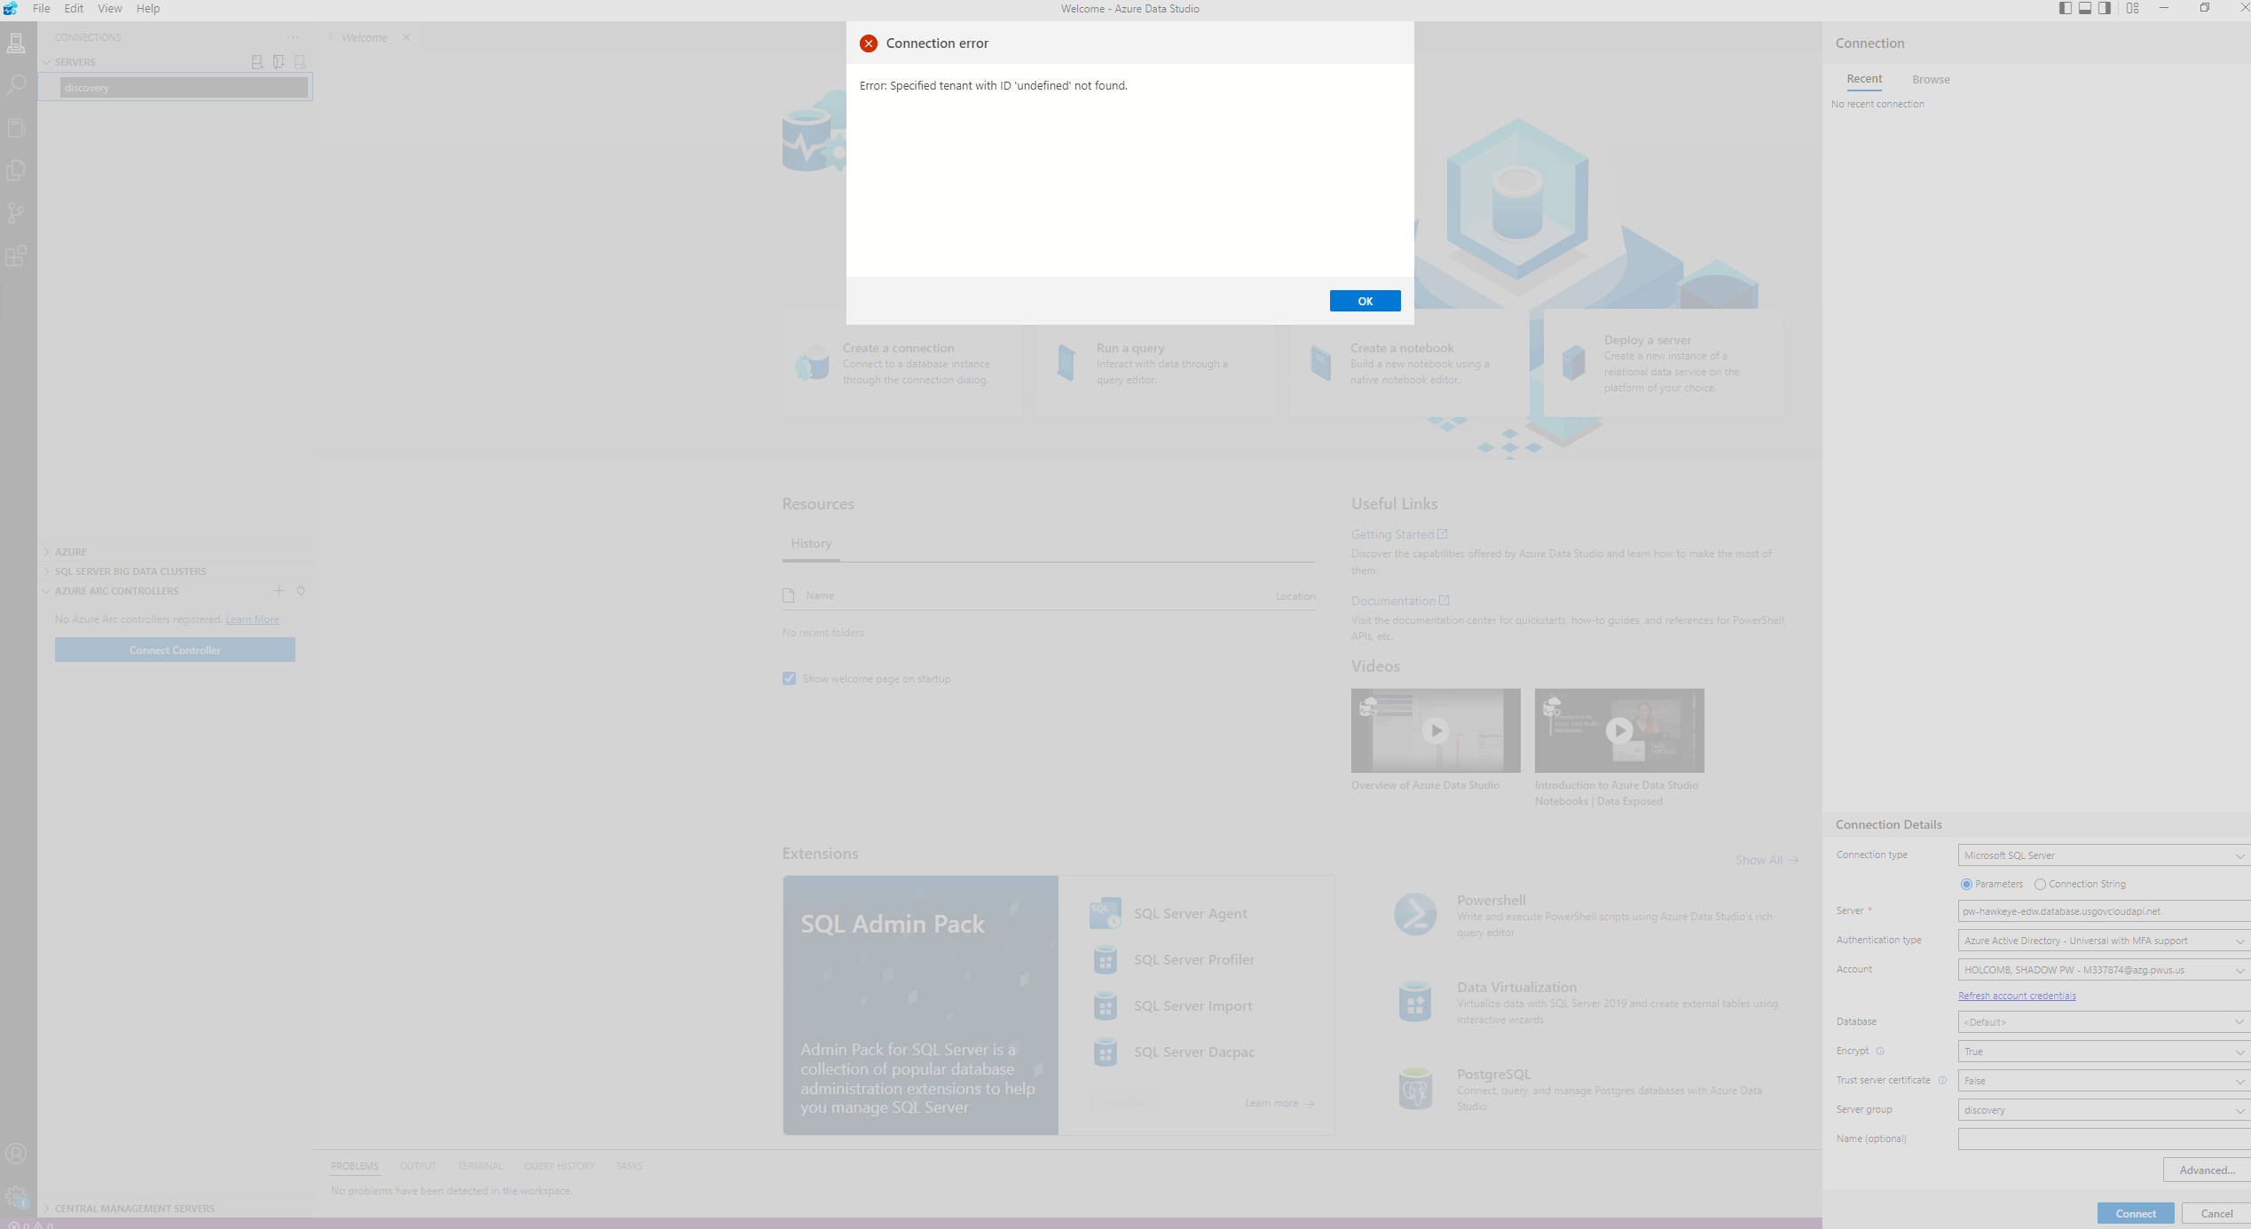Open the View menu
This screenshot has height=1229, width=2251.
coord(108,8)
